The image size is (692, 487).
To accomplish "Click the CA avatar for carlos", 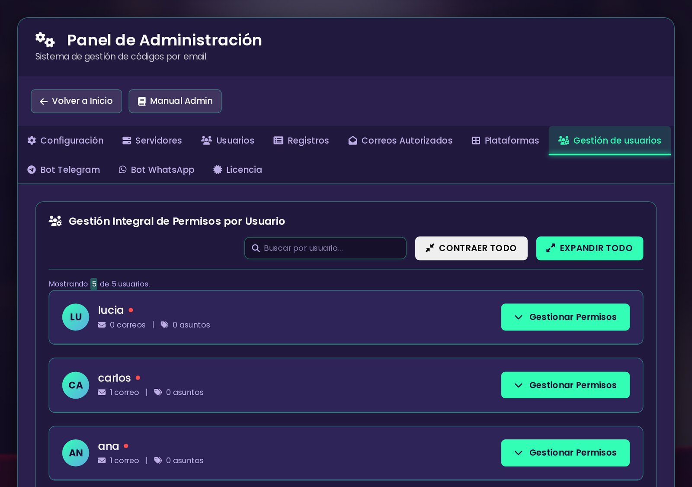I will (76, 385).
